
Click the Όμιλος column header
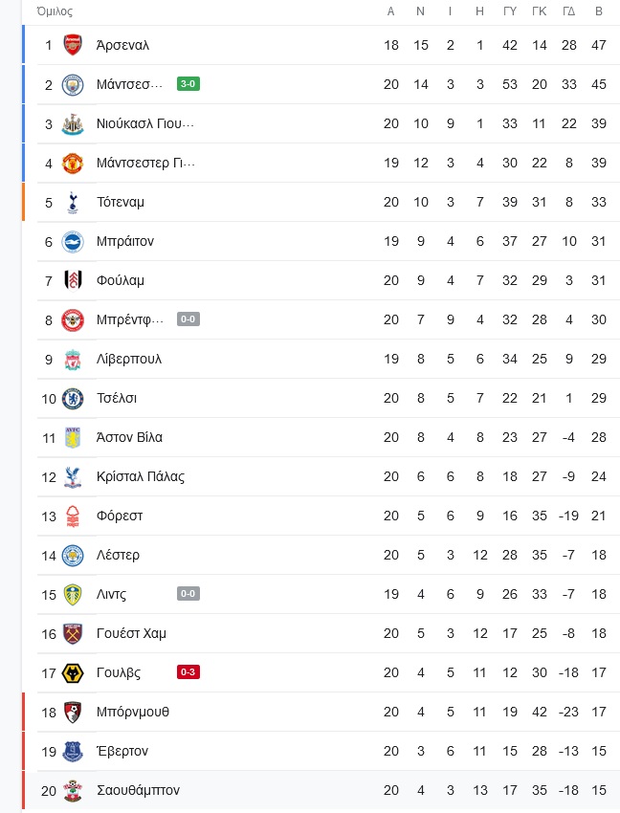55,11
